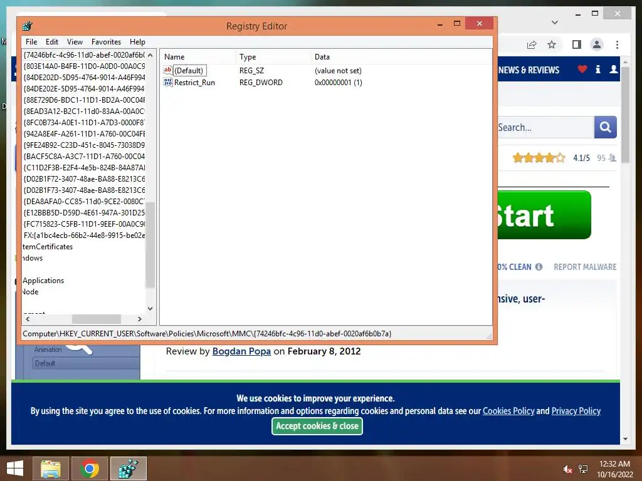Screen dimensions: 642x481
Task: Click the magnifier search button on site
Action: coord(605,127)
